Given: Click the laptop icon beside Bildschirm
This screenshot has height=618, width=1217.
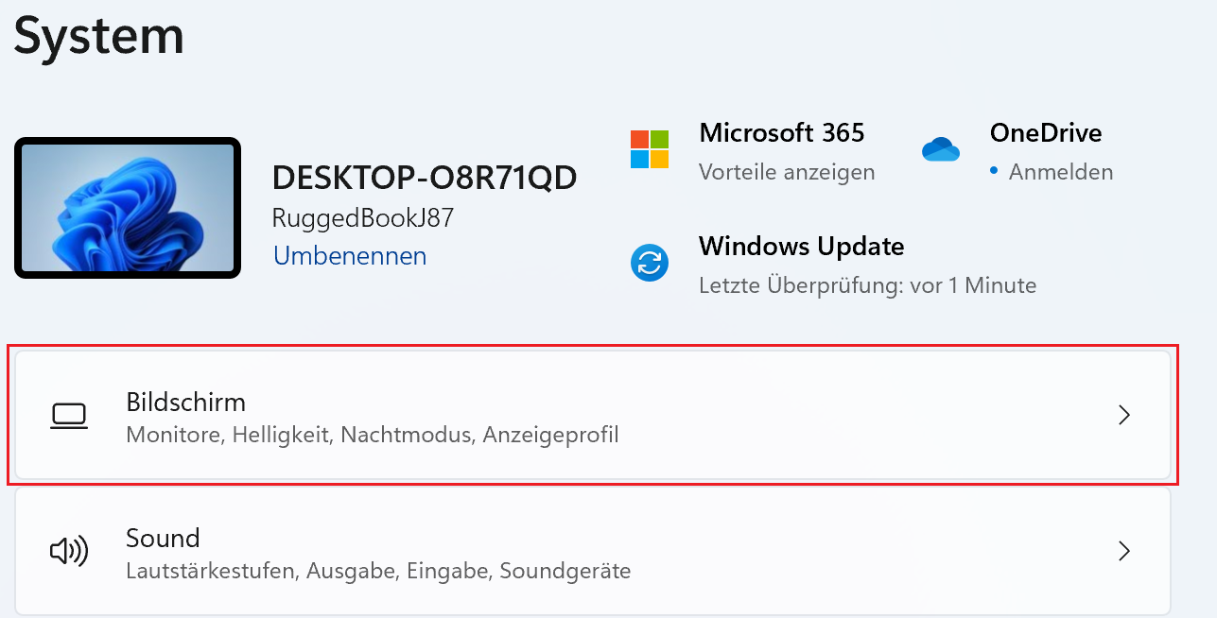Looking at the screenshot, I should click(x=69, y=416).
